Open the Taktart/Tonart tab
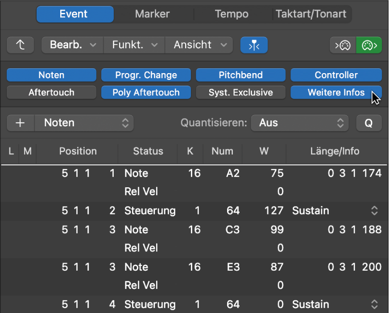Screen dimensions: 389x313 click(311, 14)
